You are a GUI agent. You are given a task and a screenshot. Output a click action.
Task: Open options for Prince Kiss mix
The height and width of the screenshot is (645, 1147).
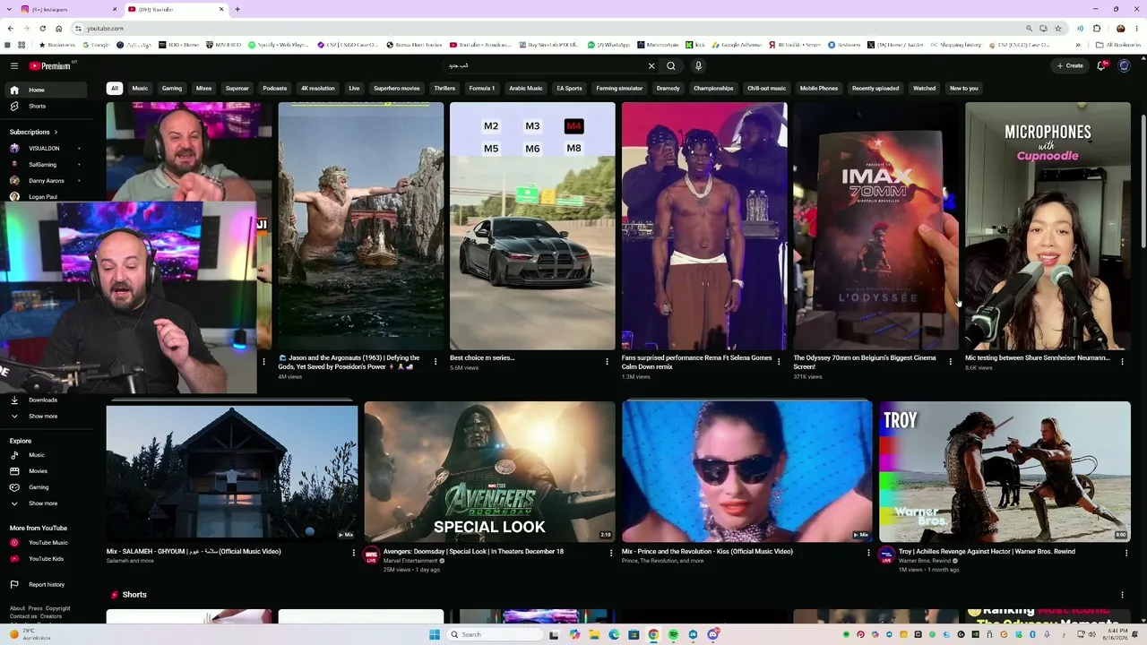[x=868, y=554]
